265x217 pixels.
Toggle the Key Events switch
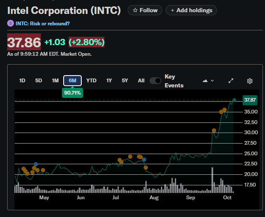coord(155,81)
